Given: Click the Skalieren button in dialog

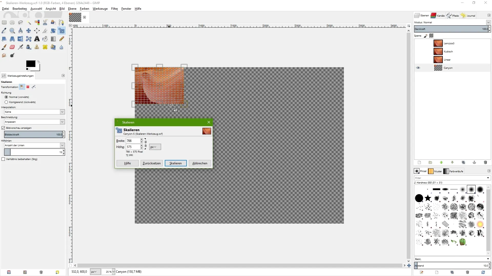Looking at the screenshot, I should point(176,163).
